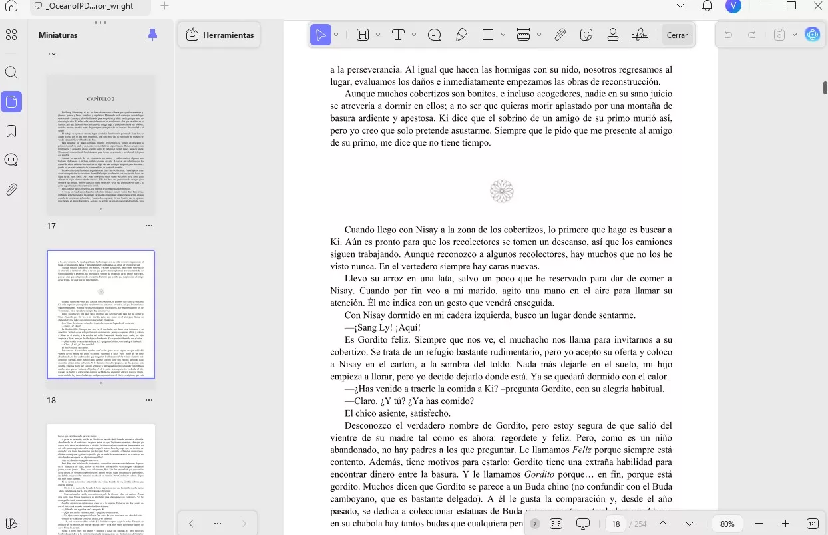828x535 pixels.
Task: Select the cursor selection tool
Action: 321,35
